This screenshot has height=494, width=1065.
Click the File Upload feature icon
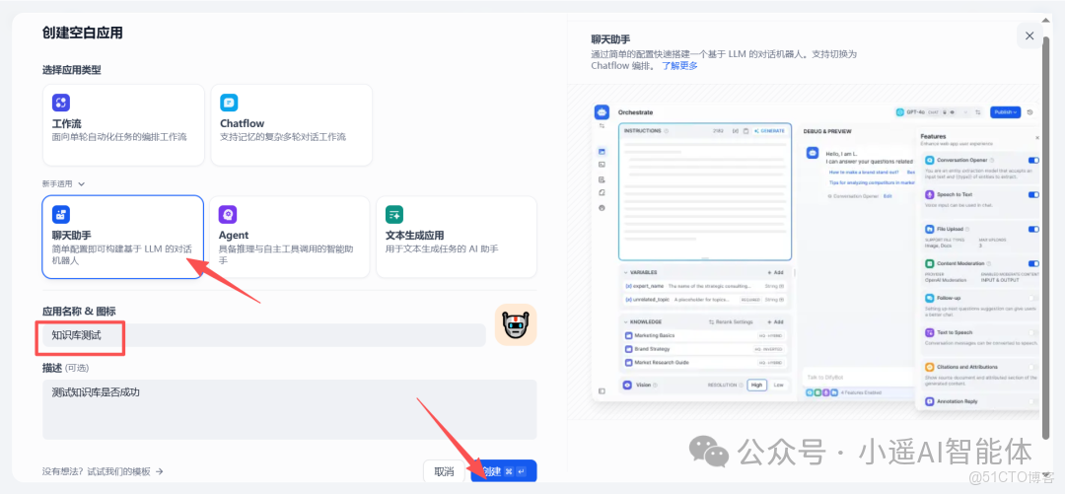tap(930, 229)
